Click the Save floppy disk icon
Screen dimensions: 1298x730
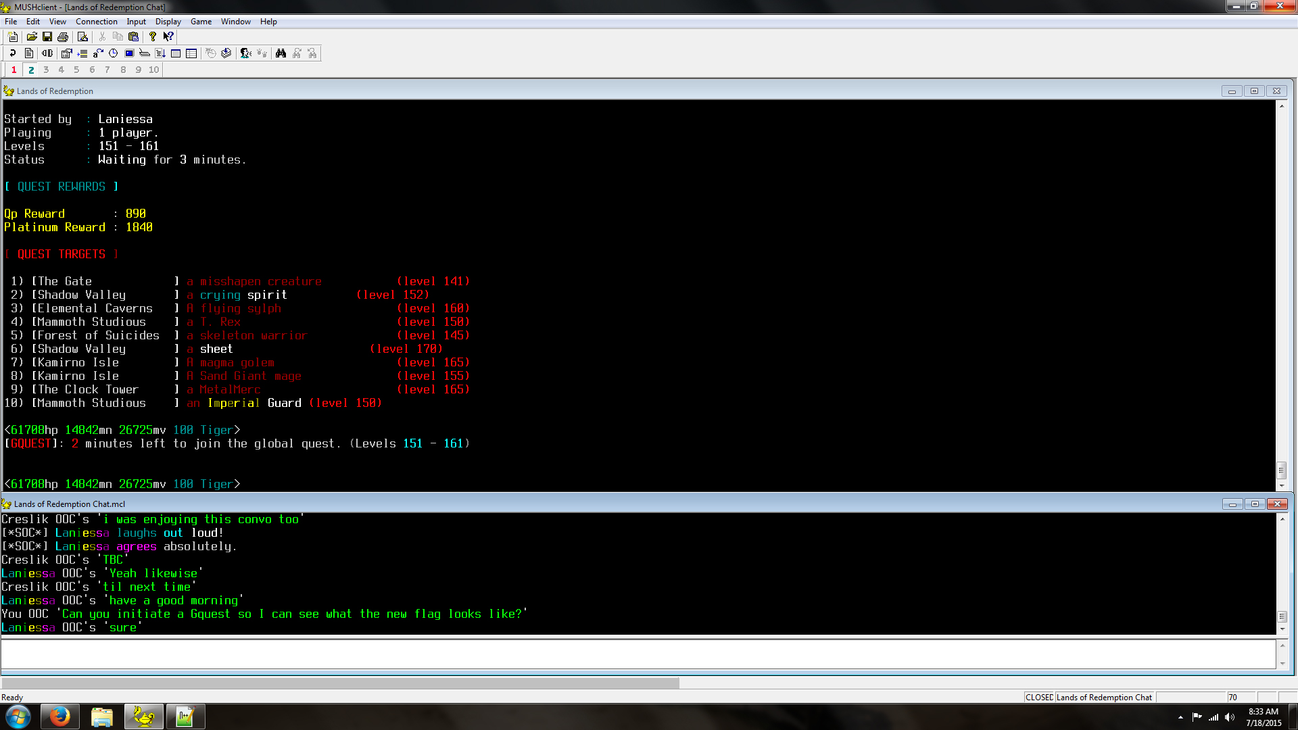[47, 36]
